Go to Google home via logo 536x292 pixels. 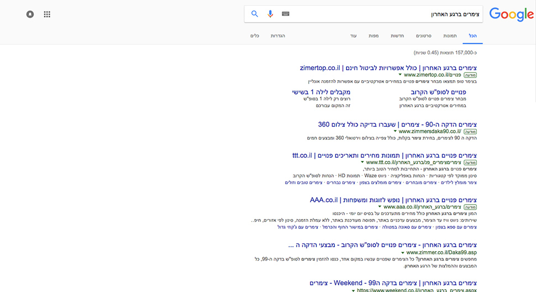click(511, 14)
